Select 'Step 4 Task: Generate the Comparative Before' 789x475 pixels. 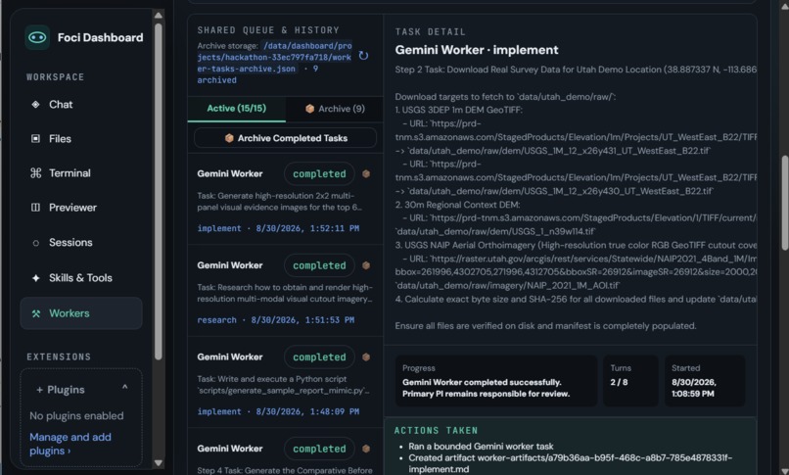point(285,470)
